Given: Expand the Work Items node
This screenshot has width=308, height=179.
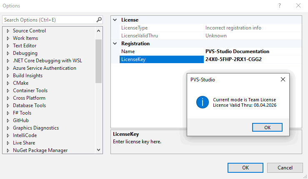Looking at the screenshot, I should click(8, 38).
